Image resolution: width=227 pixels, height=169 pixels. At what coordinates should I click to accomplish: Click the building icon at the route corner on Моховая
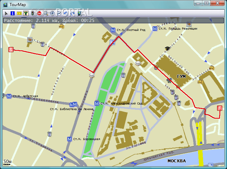point(92,76)
